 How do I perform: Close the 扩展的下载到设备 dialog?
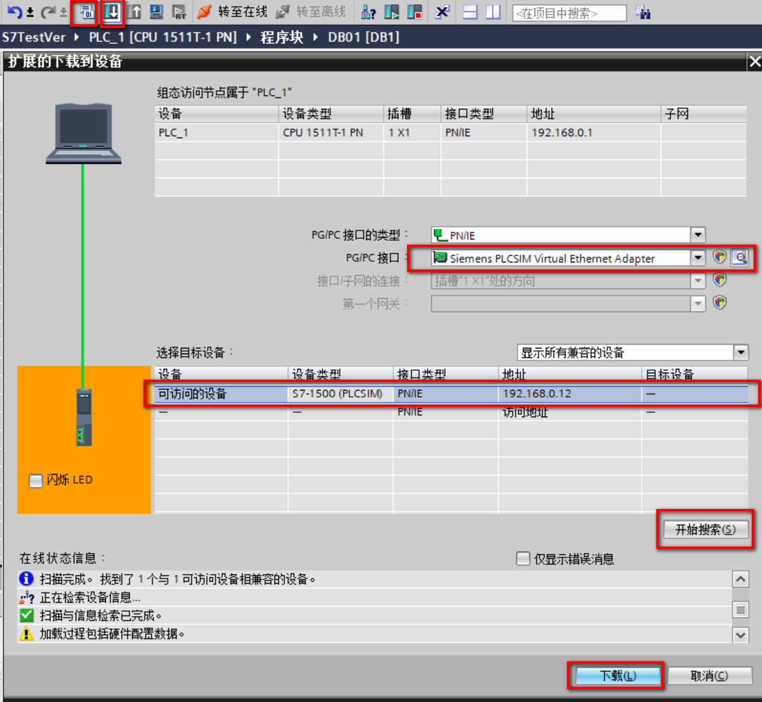(x=755, y=62)
